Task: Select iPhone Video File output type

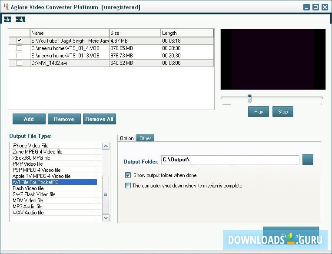Action: pos(54,146)
